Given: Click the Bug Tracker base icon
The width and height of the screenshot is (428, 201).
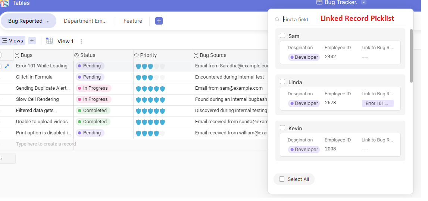Looking at the screenshot, I should coord(319,3).
